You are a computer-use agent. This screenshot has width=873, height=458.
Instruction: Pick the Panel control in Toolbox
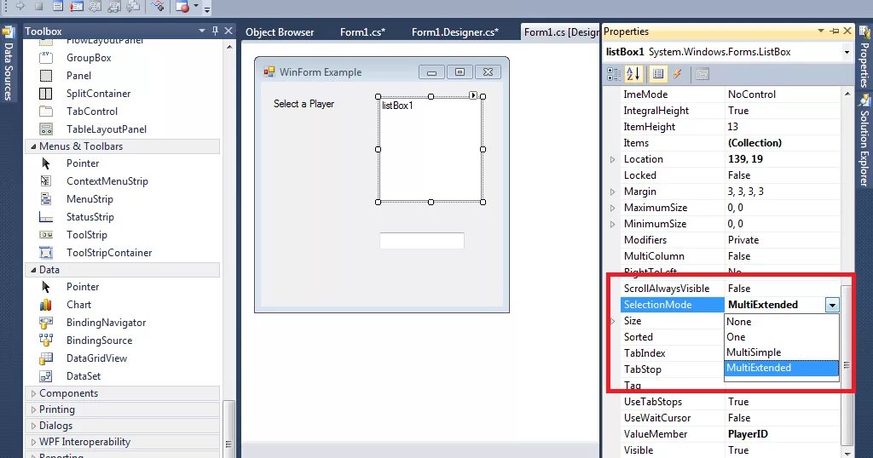[78, 76]
